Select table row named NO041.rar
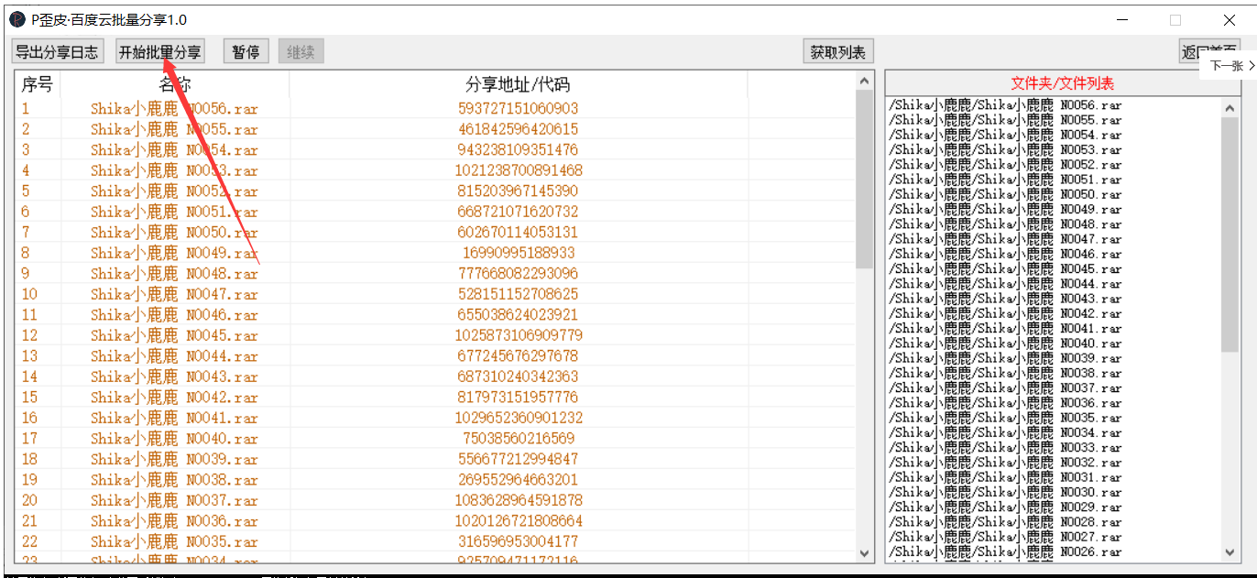This screenshot has height=578, width=1257. 436,418
